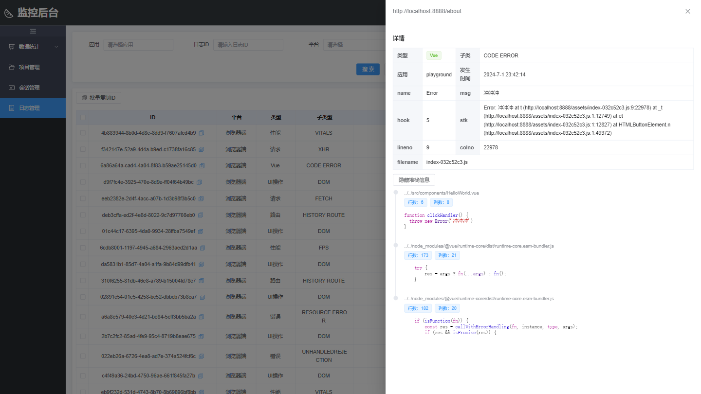701x394 pixels.
Task: Click the 搜索 search button
Action: point(368,69)
